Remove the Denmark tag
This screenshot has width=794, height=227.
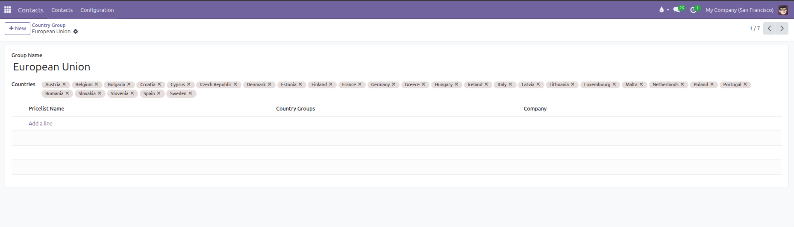coord(269,84)
